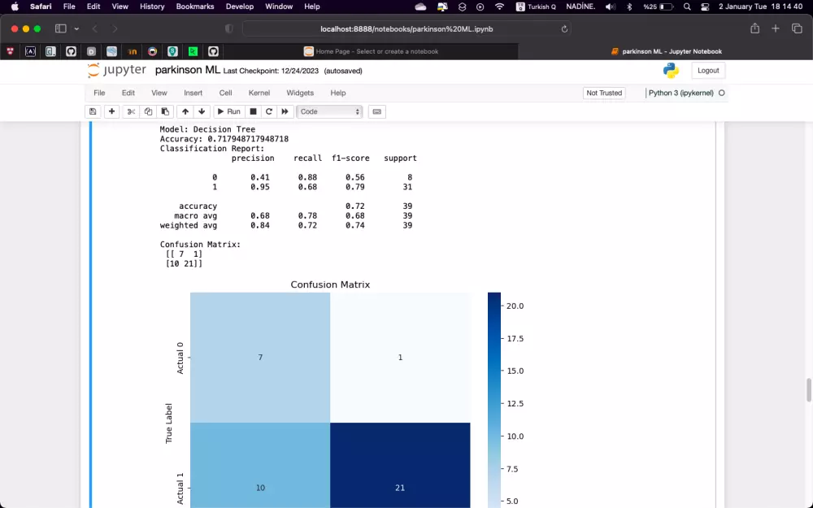The width and height of the screenshot is (813, 508).
Task: Click the Safari sidebar toggle icon
Action: [61, 28]
